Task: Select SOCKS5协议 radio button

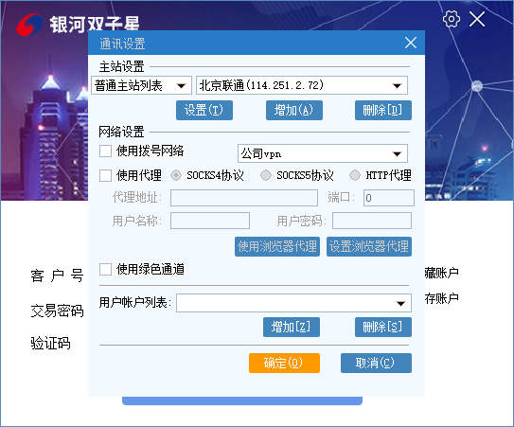Action: click(x=266, y=175)
